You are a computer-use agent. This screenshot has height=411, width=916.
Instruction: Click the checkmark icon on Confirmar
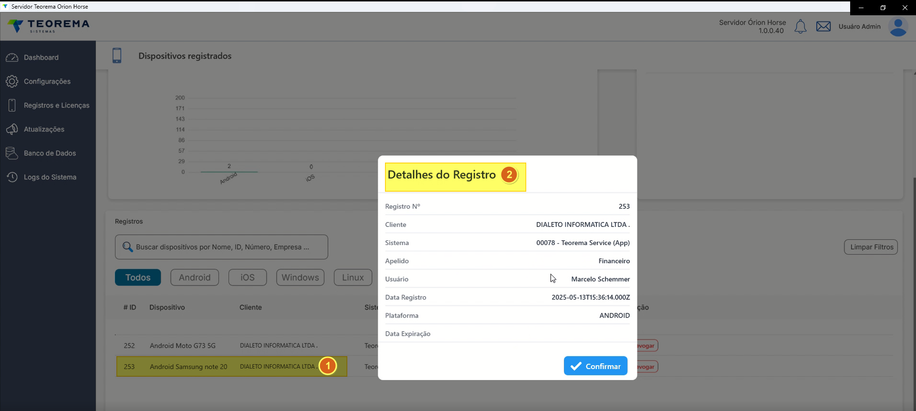coord(576,366)
